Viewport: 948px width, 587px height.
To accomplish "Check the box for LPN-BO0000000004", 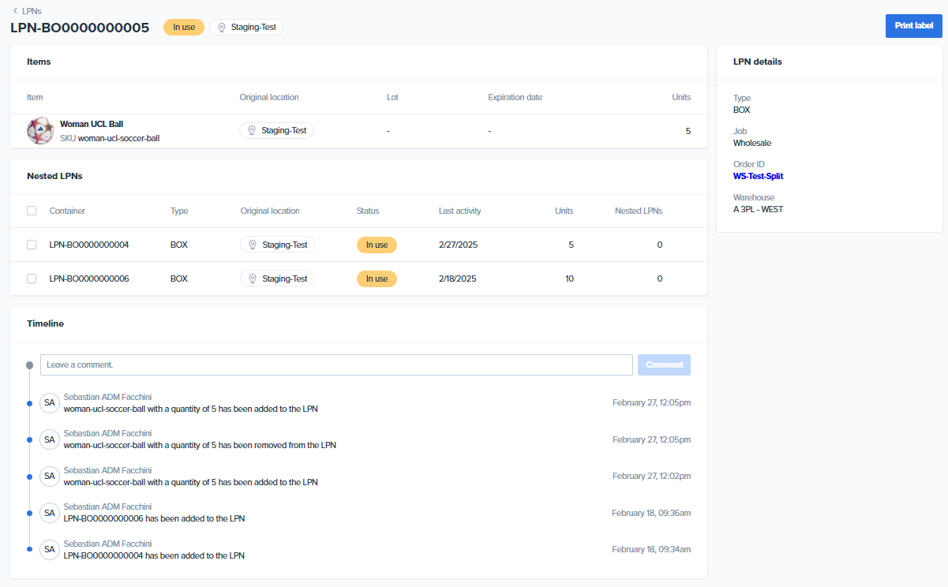I will pos(31,245).
